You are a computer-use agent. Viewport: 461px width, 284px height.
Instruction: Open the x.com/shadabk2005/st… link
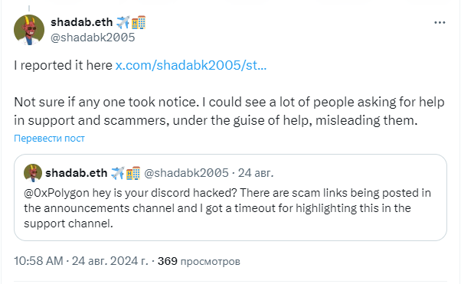pyautogui.click(x=191, y=65)
